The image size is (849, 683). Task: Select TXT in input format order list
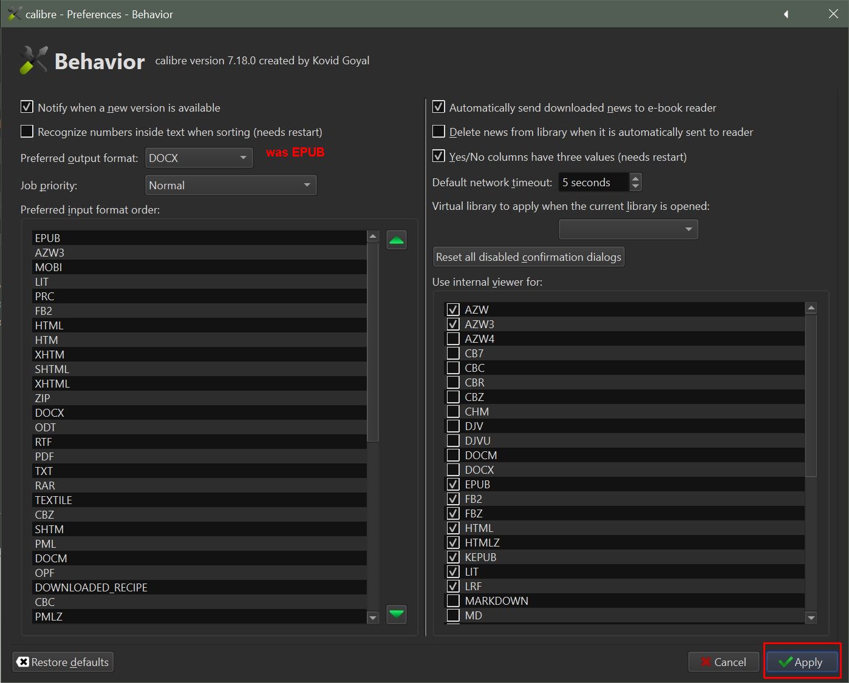coord(200,471)
